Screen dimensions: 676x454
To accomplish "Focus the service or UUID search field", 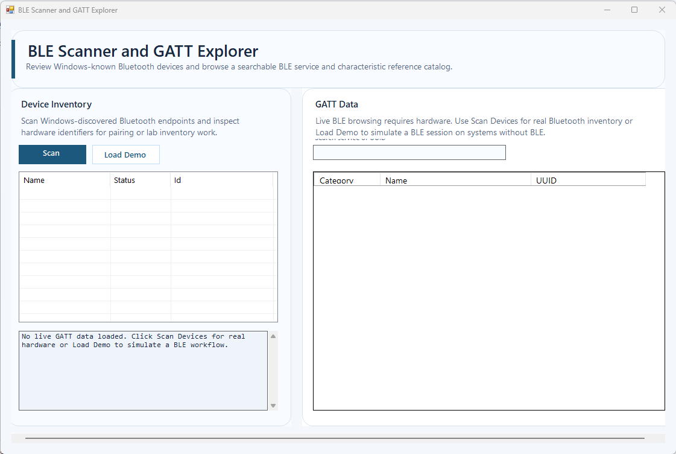I will (409, 152).
